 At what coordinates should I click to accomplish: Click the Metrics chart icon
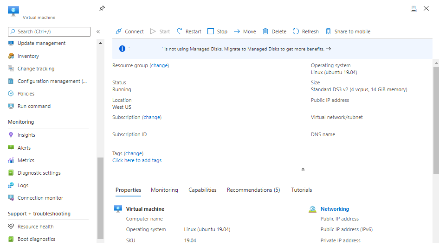[x=11, y=160]
